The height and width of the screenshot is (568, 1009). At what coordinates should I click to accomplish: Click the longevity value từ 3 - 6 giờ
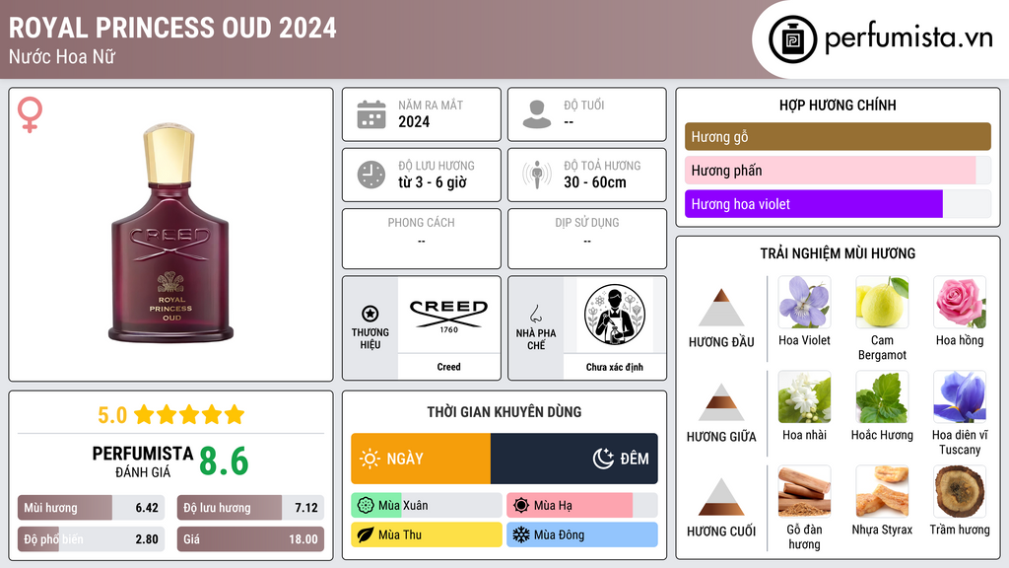point(433,182)
